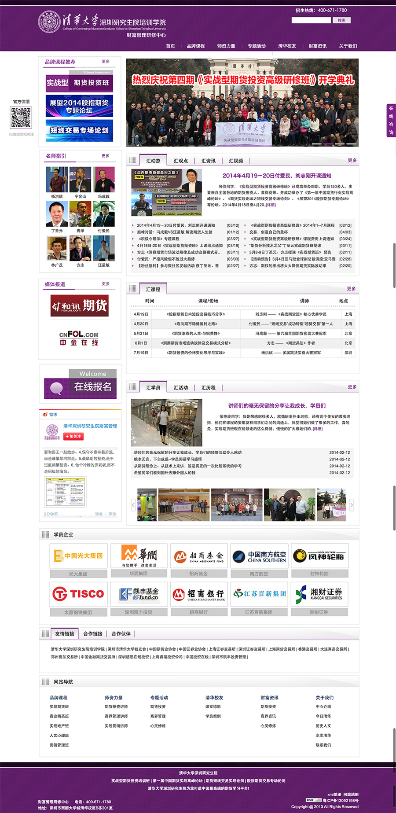Click the official WeChat QR code

click(x=21, y=118)
